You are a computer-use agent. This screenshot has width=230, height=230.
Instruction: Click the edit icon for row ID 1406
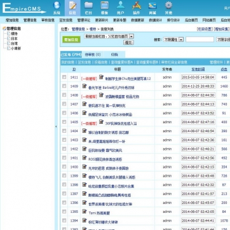[x=85, y=113]
